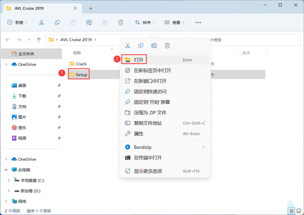The height and width of the screenshot is (215, 304).
Task: Open the 查看 view dropdown
Action: click(x=174, y=22)
